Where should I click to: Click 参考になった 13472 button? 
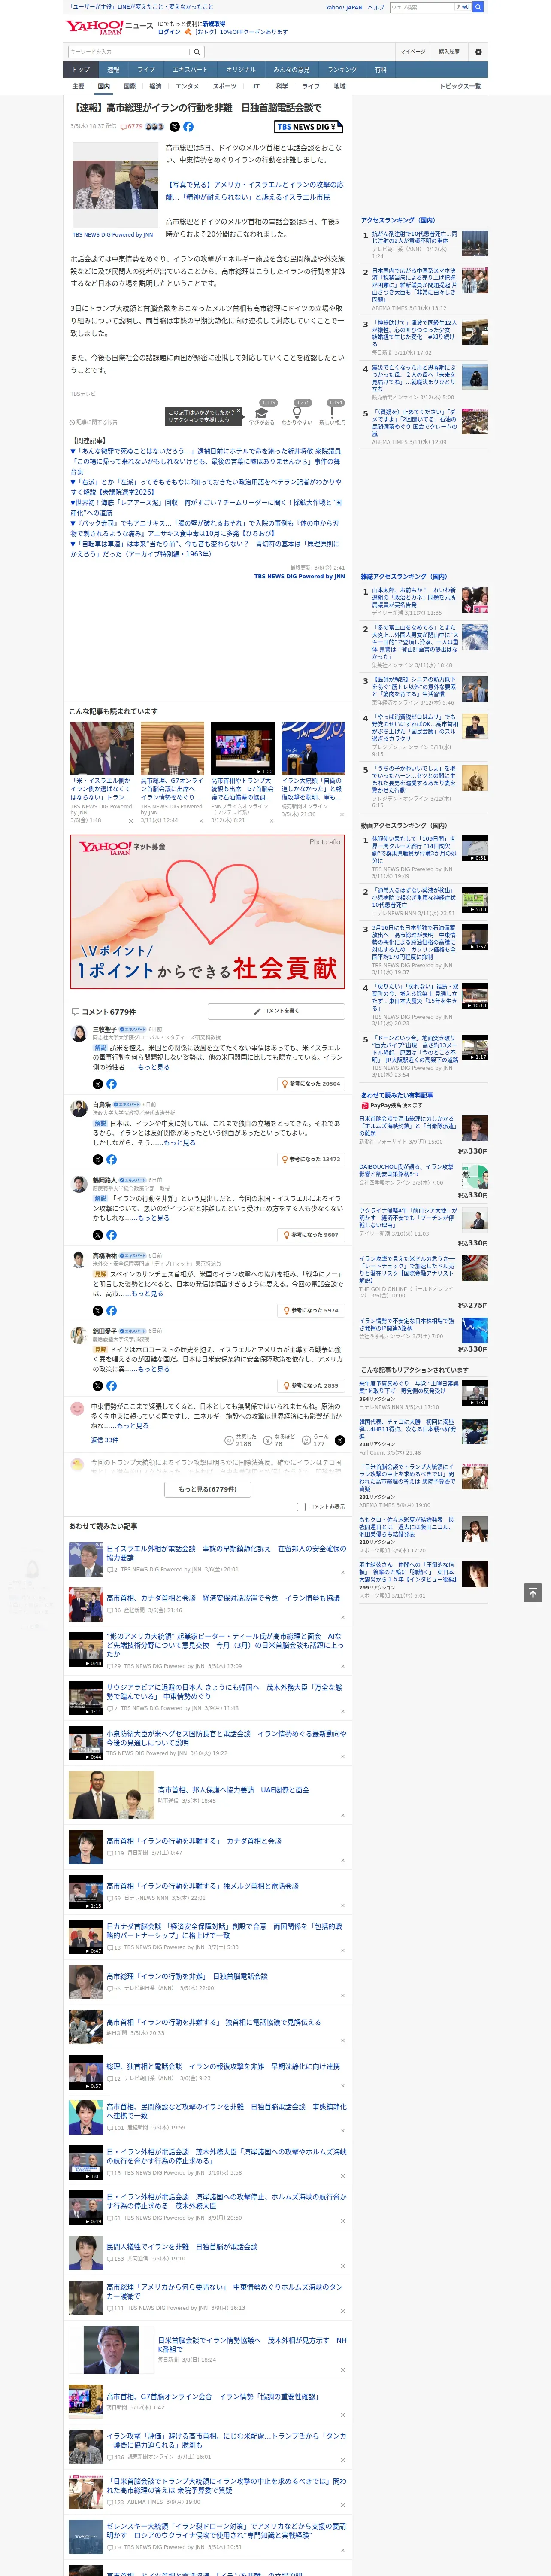point(311,1160)
